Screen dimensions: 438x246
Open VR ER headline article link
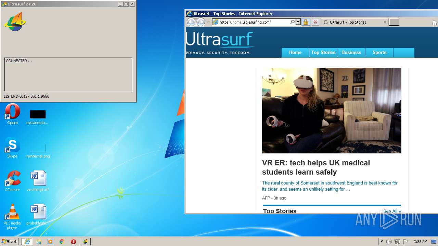click(316, 167)
